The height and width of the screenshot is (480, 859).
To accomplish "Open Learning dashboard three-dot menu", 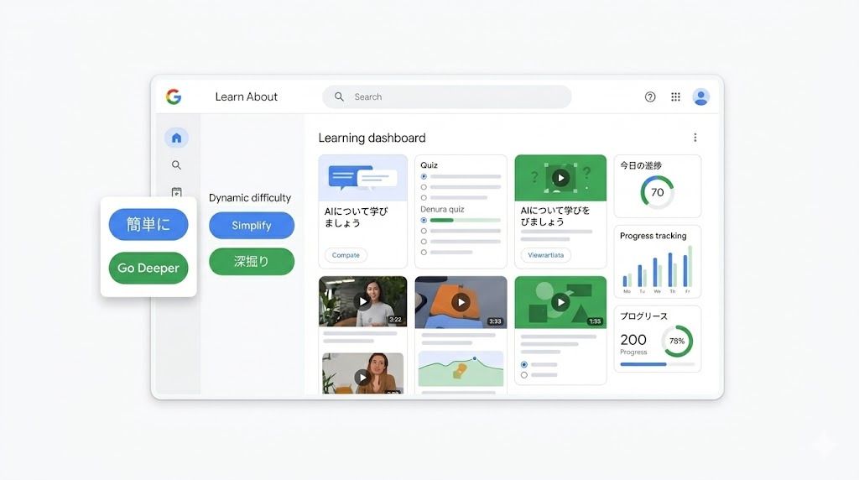I will coord(695,138).
